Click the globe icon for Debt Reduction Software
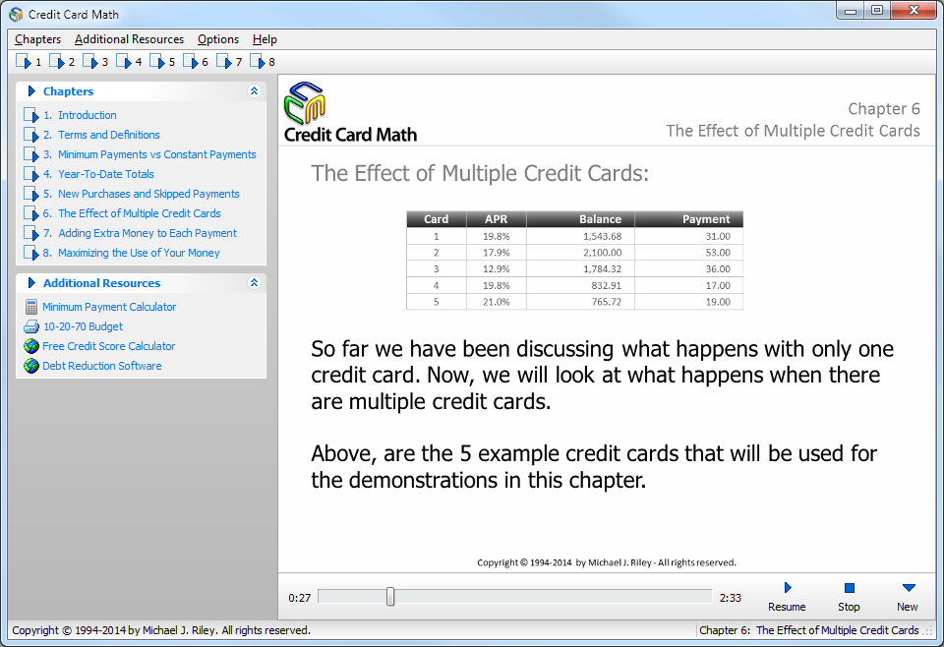 tap(31, 366)
